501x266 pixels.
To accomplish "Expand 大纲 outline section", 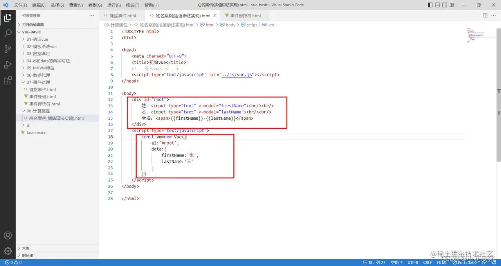I will [58, 248].
